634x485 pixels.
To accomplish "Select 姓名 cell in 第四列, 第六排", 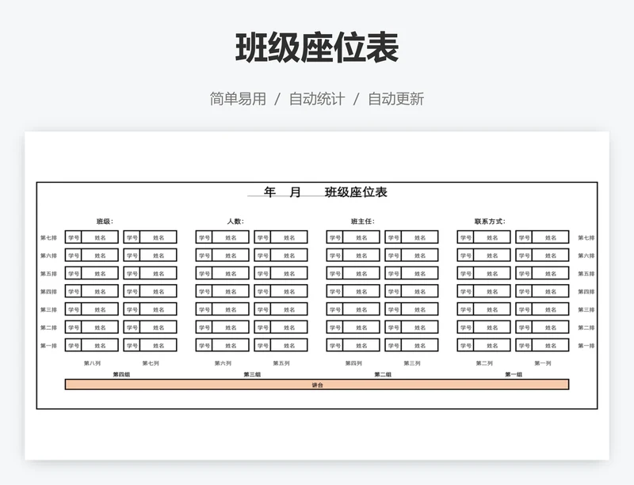I will tap(361, 256).
